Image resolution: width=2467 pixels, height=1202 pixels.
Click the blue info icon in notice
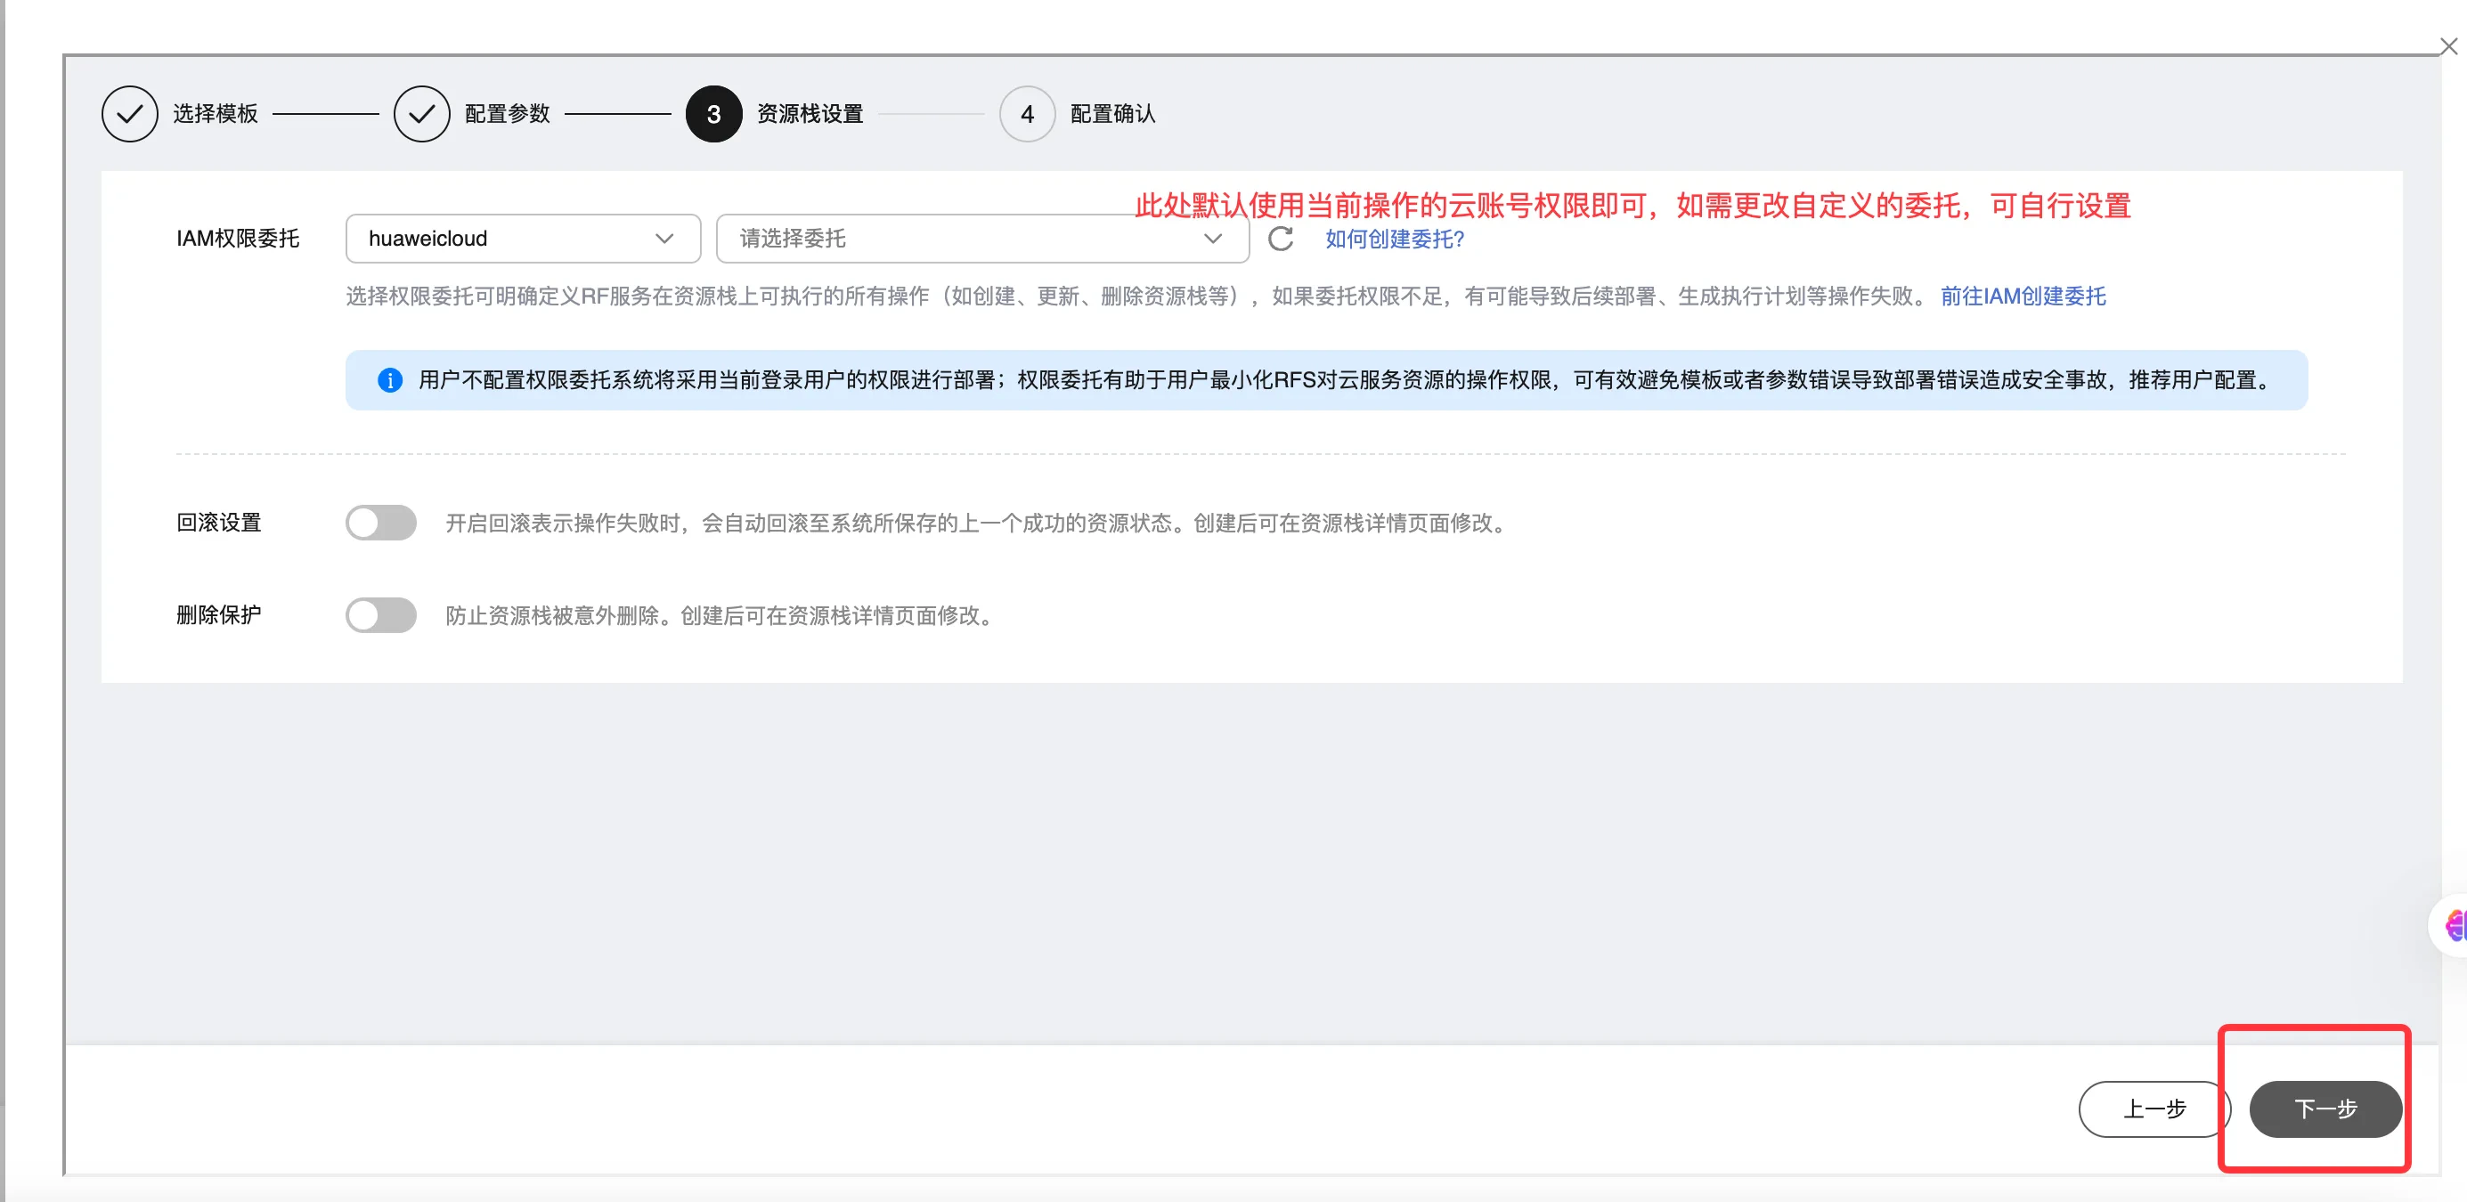[390, 380]
